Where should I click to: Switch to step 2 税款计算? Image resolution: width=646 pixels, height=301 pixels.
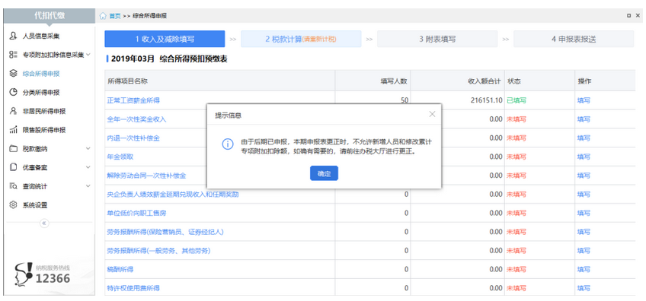coord(301,39)
